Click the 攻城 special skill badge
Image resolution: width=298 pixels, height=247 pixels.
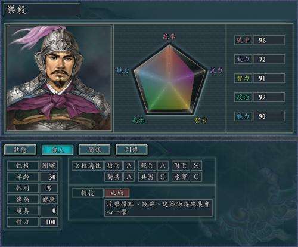coord(117,193)
